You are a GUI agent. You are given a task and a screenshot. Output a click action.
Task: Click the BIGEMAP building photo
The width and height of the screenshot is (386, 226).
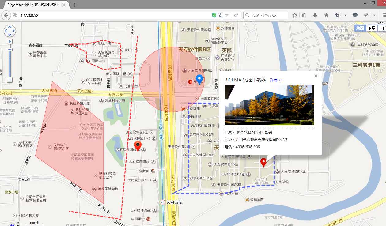click(x=270, y=105)
